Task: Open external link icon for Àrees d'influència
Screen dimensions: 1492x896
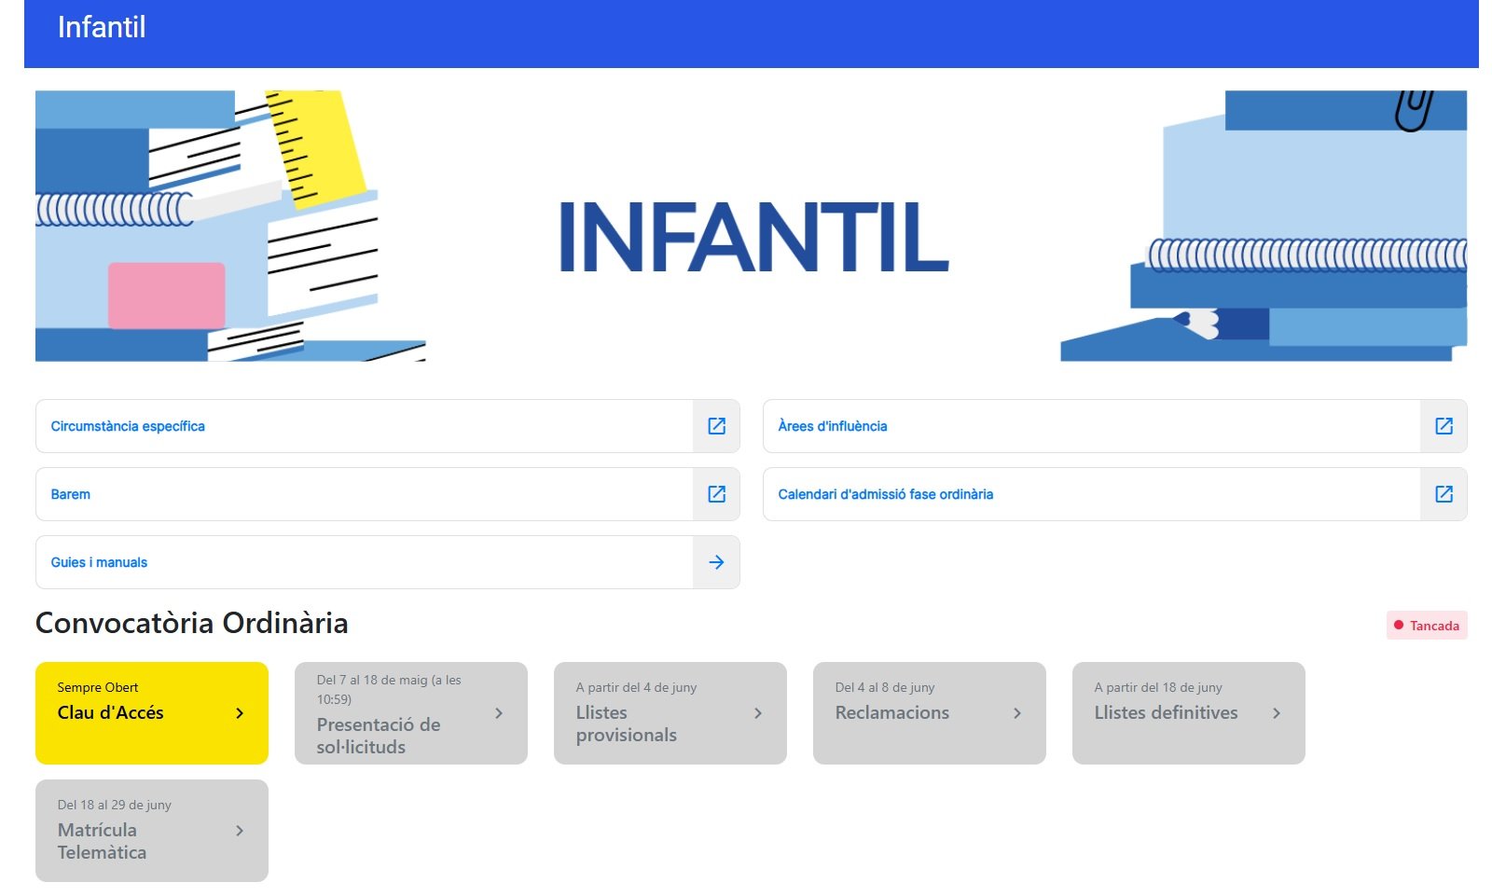Action: click(1444, 426)
